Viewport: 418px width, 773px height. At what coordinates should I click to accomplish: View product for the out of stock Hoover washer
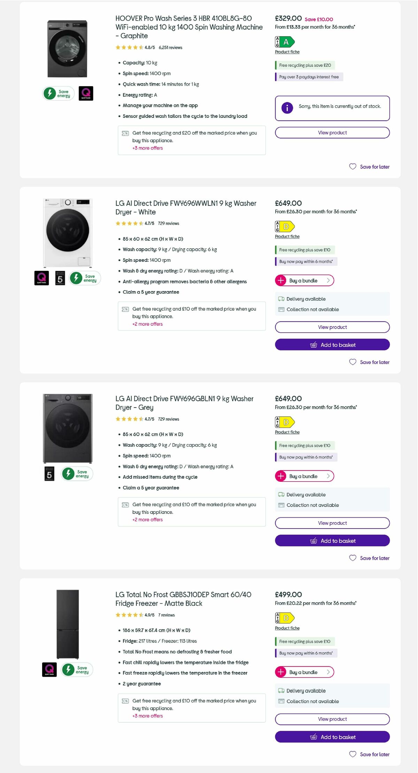point(332,132)
